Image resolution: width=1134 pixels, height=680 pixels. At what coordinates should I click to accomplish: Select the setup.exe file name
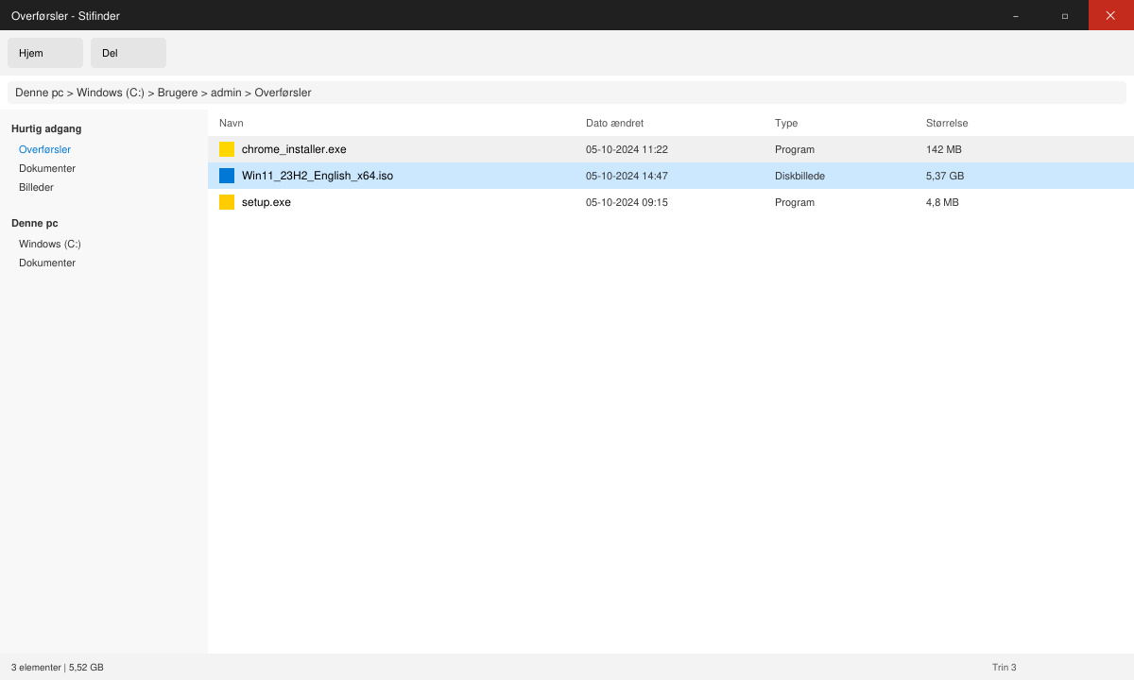click(x=266, y=202)
